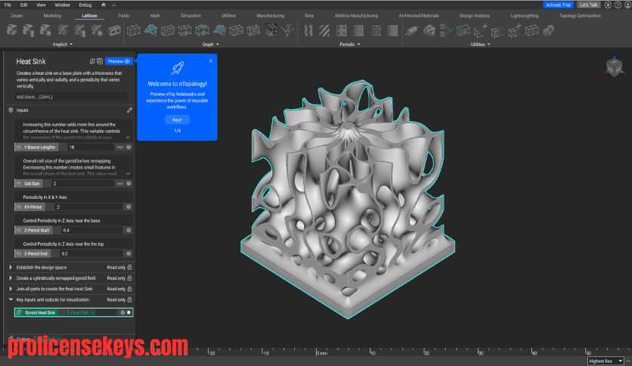Select the diagonal stripes icon in Periodic group
This screenshot has height=366, width=632.
324,31
